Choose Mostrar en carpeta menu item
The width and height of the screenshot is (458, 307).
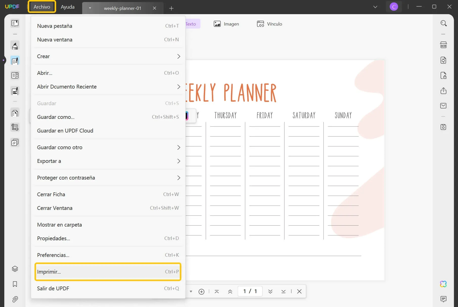click(x=108, y=225)
